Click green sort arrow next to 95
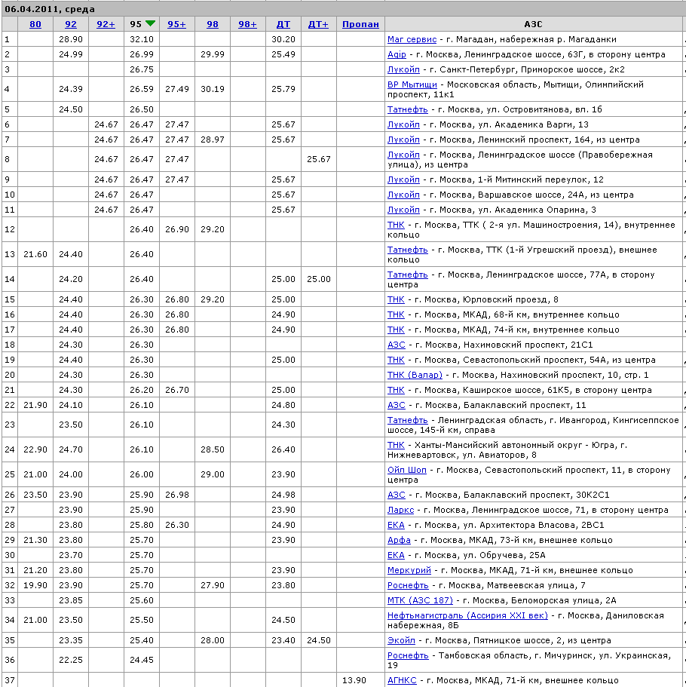The image size is (686, 687). click(150, 23)
